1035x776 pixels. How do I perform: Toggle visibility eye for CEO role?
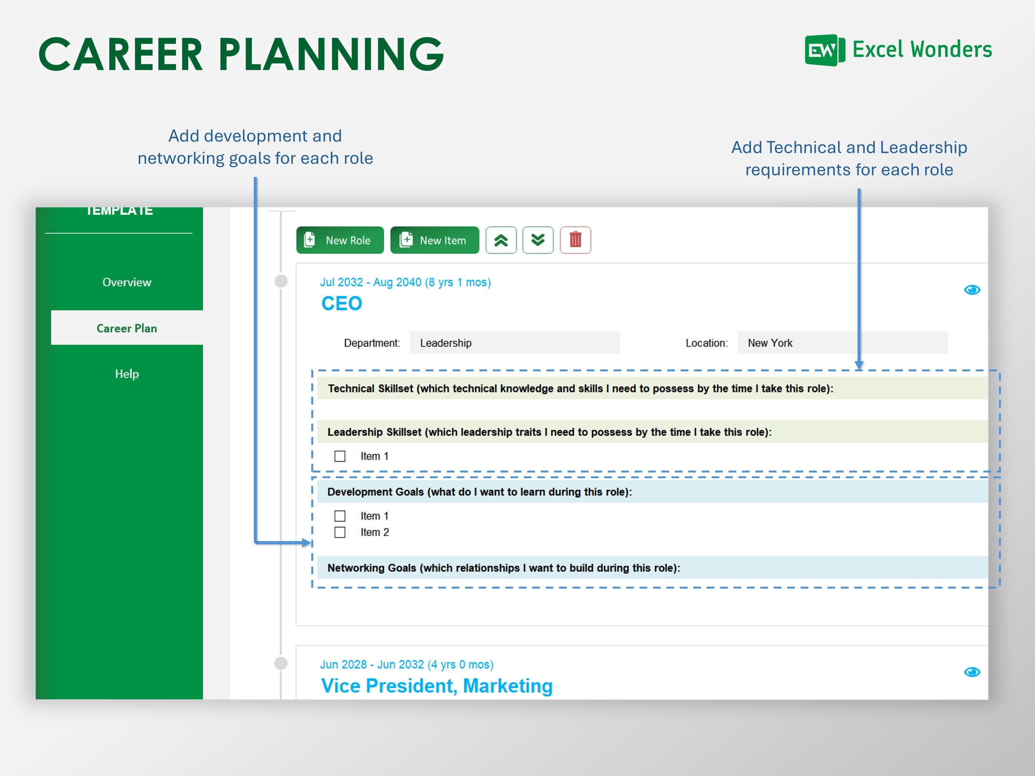[x=972, y=290]
